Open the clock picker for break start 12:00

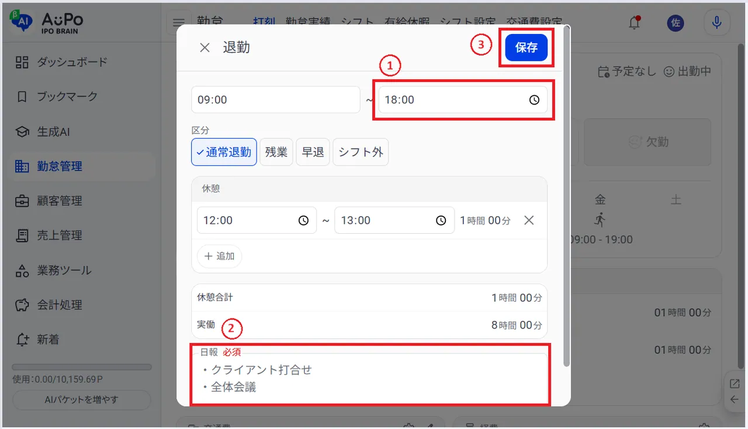pos(303,220)
